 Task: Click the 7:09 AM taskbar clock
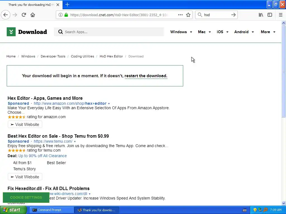tap(276, 210)
